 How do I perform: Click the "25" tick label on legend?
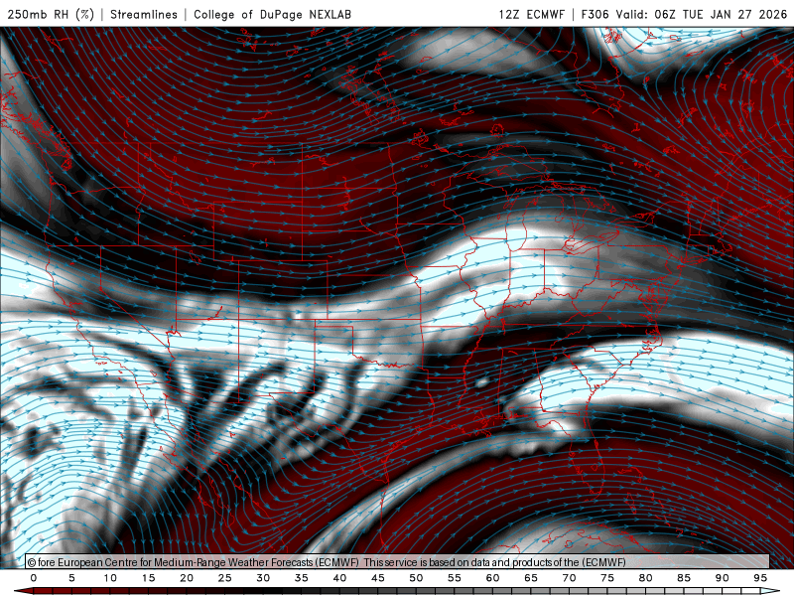(x=225, y=578)
